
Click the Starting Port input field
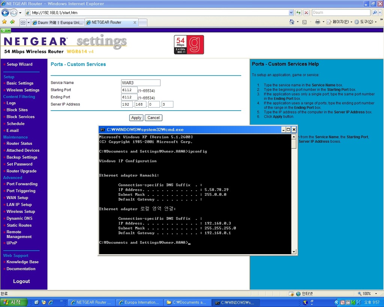(x=129, y=90)
